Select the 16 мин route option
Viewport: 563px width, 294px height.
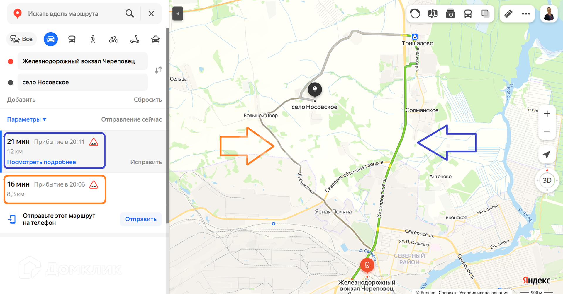point(55,189)
